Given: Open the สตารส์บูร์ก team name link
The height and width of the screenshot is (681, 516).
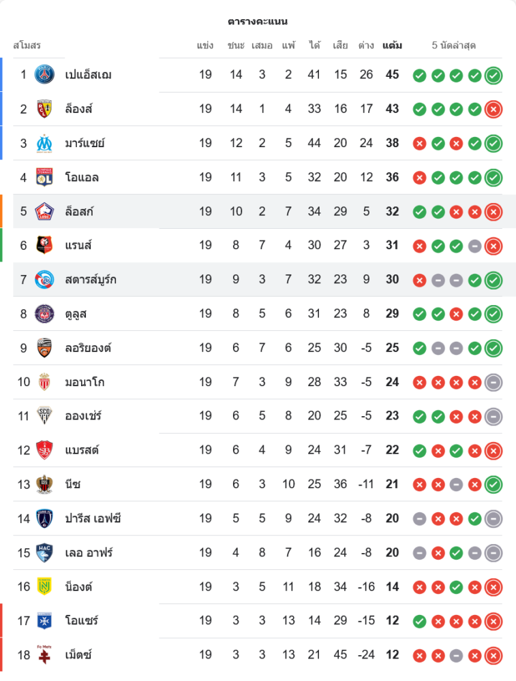Looking at the screenshot, I should (91, 279).
